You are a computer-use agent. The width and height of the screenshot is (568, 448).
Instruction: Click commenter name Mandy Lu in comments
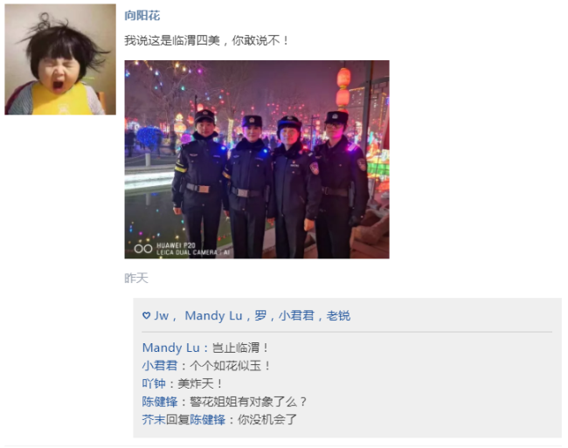pyautogui.click(x=171, y=348)
